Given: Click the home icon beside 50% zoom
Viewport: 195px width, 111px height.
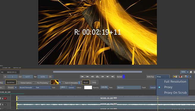Looking at the screenshot, I should pos(191,72).
